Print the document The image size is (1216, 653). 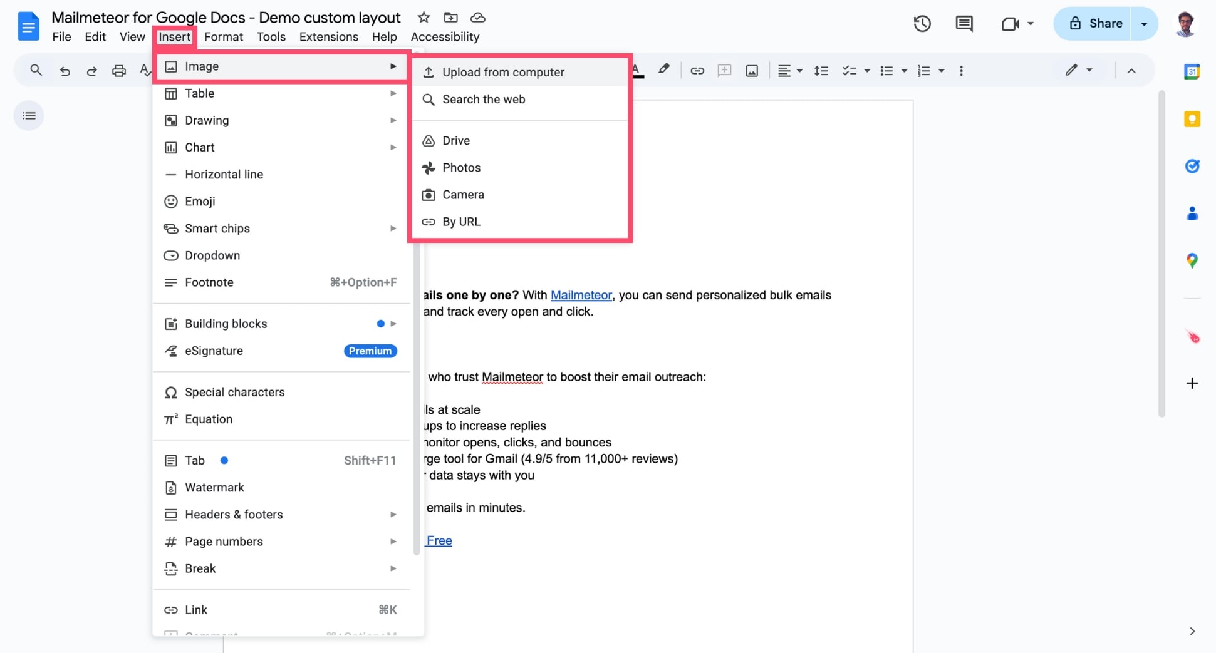[x=118, y=71]
